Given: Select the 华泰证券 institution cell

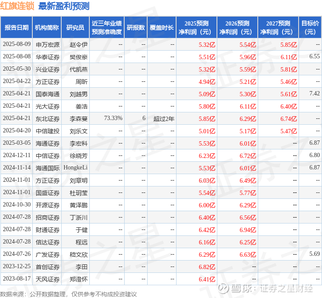Looking at the screenshot, I should click(x=48, y=57).
